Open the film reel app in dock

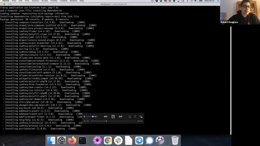pyautogui.click(x=160, y=140)
